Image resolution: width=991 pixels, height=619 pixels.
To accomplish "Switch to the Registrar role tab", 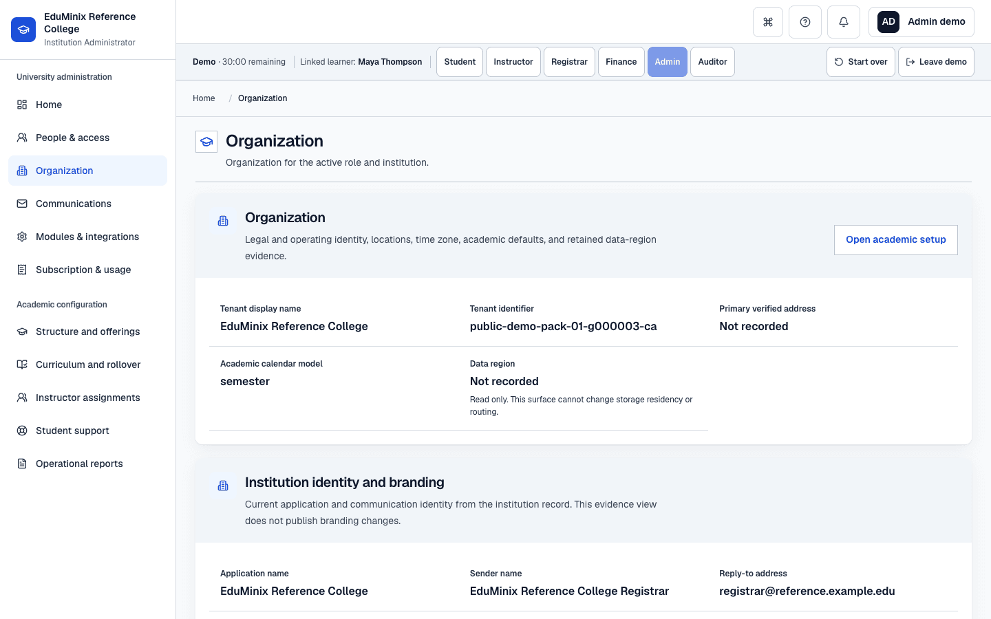I will (569, 62).
